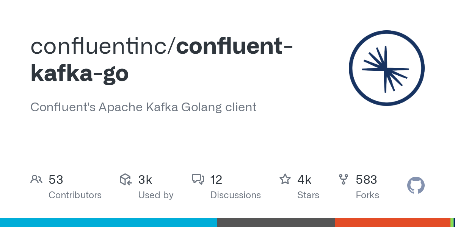
Task: Click the 583 forks count
Action: click(366, 180)
